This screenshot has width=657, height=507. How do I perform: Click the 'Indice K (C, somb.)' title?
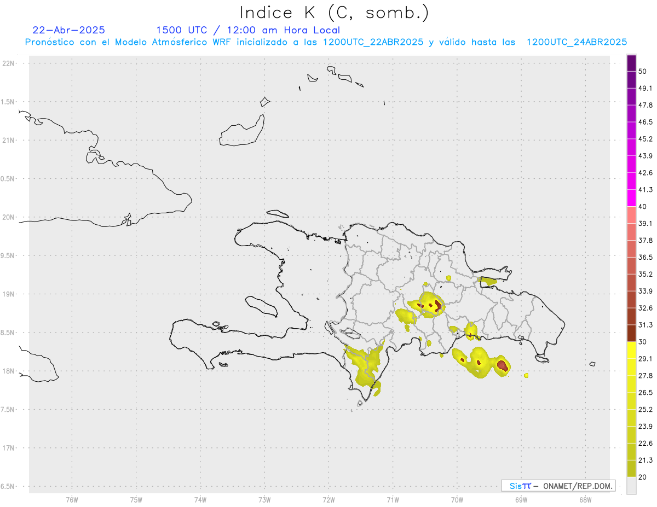coord(334,13)
